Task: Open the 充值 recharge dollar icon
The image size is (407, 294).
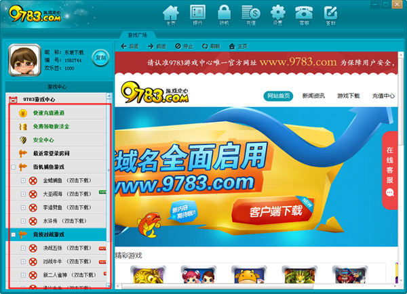Action: 251,15
